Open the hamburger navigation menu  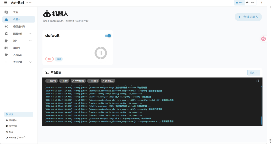point(6,3)
